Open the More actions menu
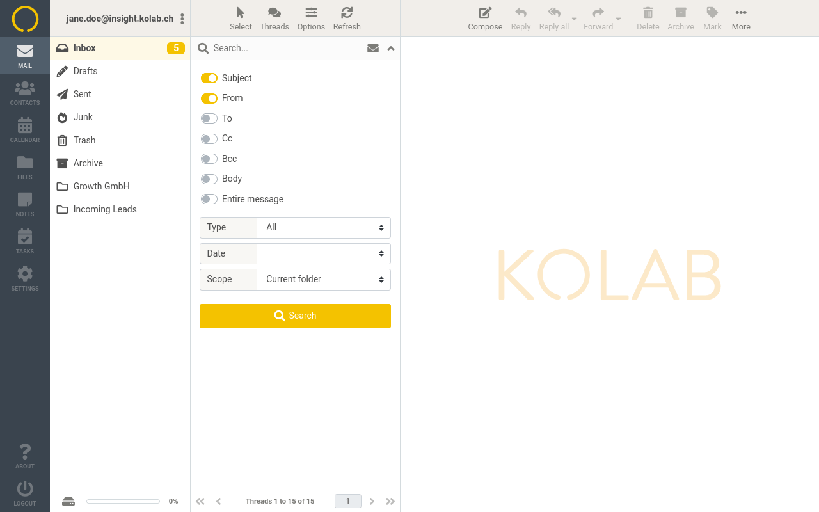Image resolution: width=819 pixels, height=512 pixels. click(741, 19)
